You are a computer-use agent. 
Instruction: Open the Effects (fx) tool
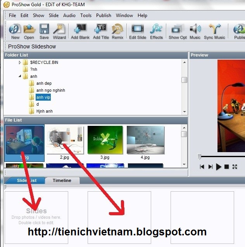[156, 31]
